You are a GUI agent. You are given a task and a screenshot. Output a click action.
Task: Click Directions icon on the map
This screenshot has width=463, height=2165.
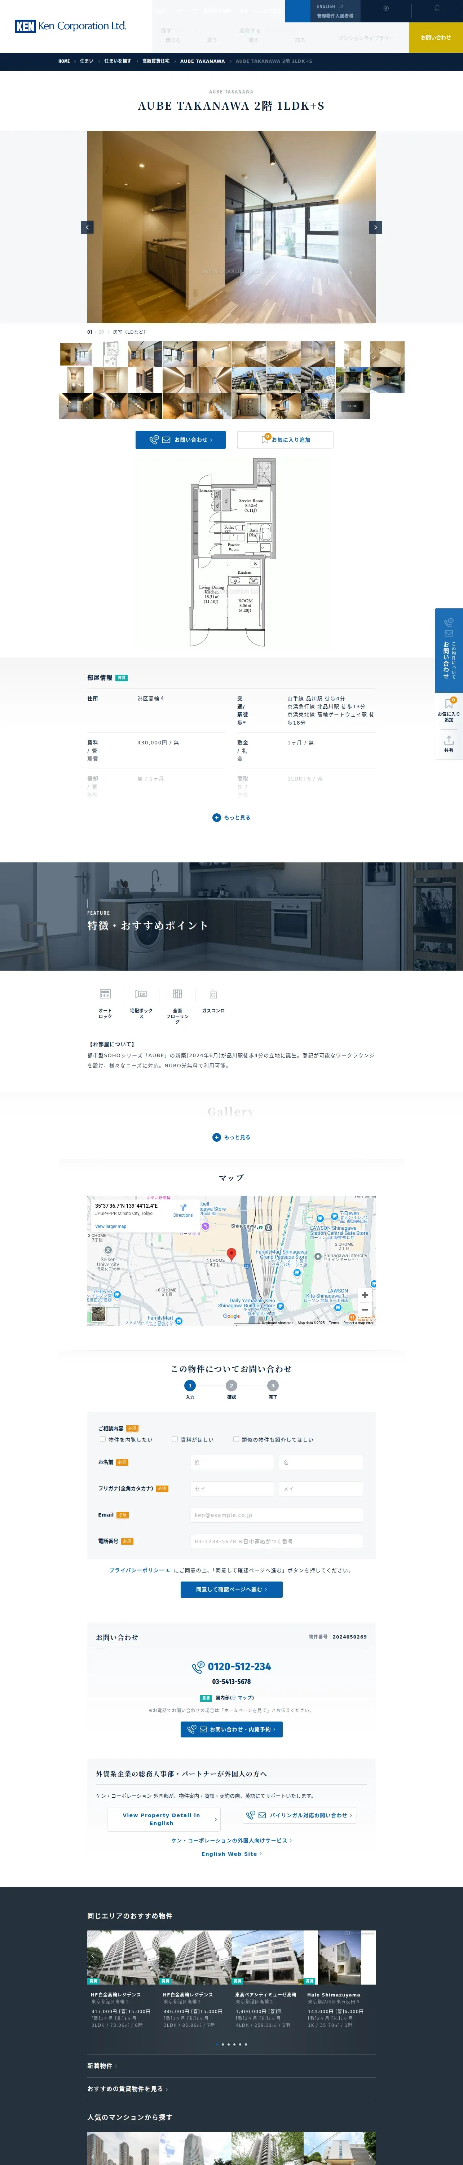pos(183,1210)
